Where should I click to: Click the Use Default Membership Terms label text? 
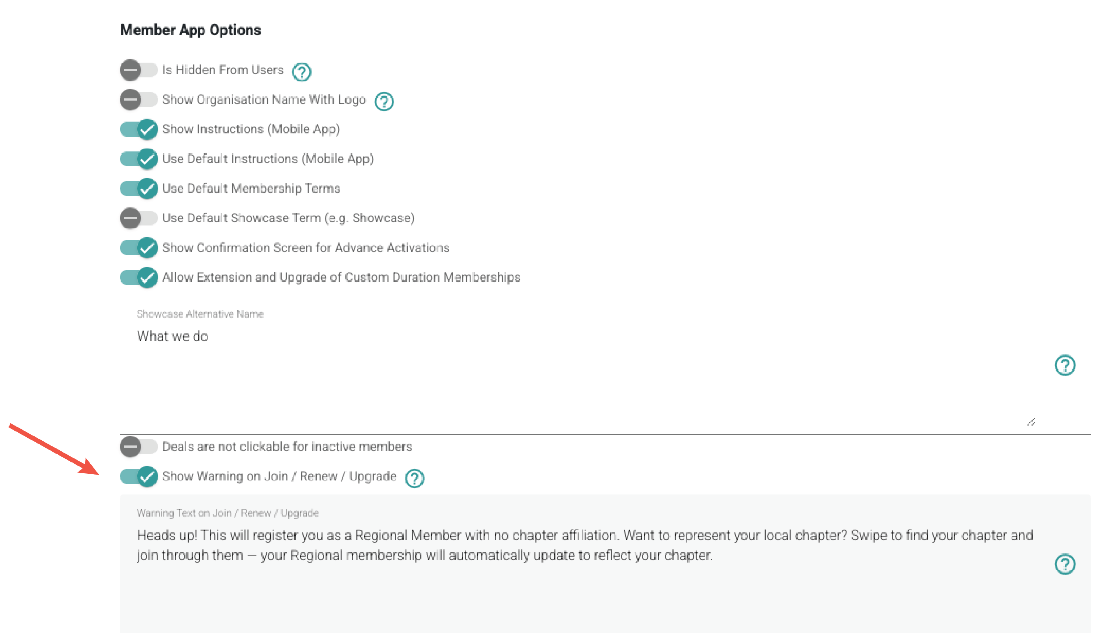tap(251, 188)
